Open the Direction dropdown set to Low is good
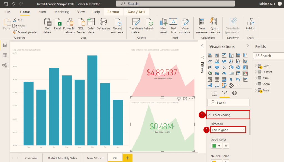 [x=228, y=130]
